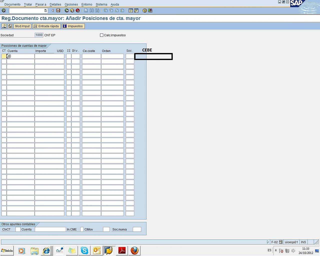320x256 pixels.
Task: Click the Soc.nueva input field
Action: pos(137,229)
